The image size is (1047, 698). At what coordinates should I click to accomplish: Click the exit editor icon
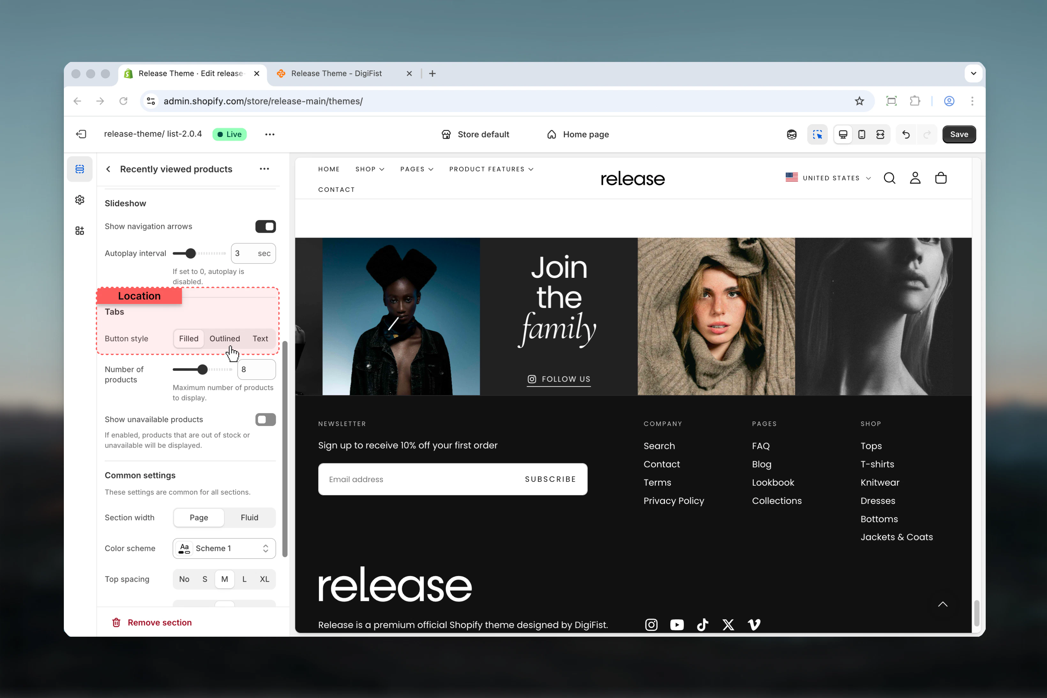click(81, 134)
